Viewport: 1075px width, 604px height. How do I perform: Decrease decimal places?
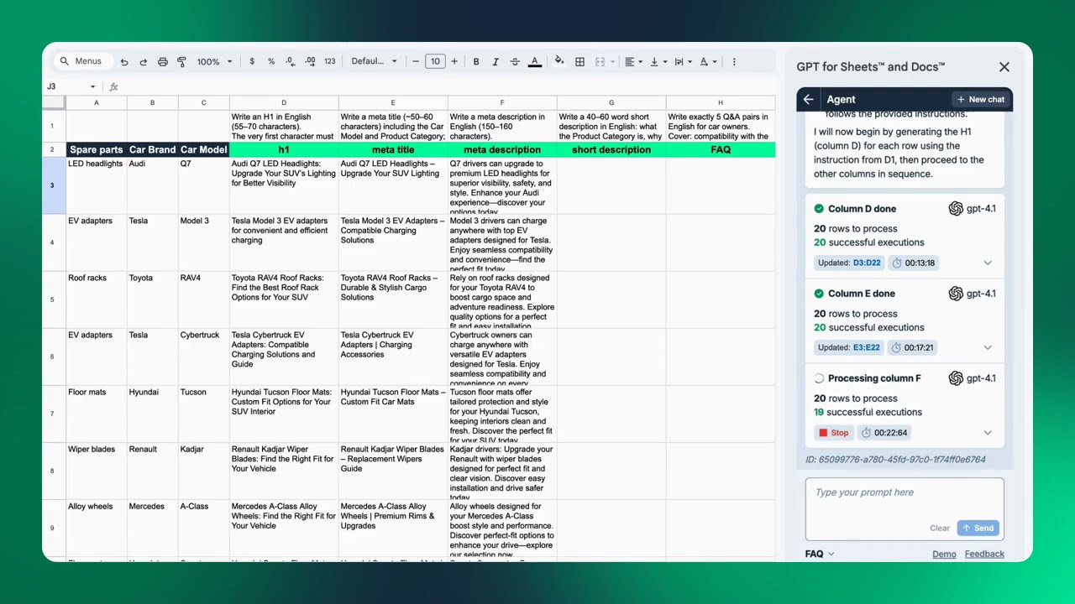(290, 61)
